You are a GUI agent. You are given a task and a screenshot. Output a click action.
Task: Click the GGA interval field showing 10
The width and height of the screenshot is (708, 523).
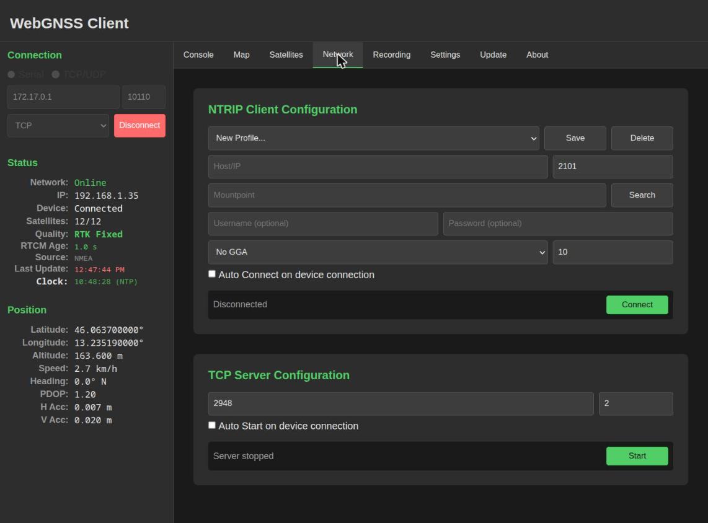click(x=613, y=252)
